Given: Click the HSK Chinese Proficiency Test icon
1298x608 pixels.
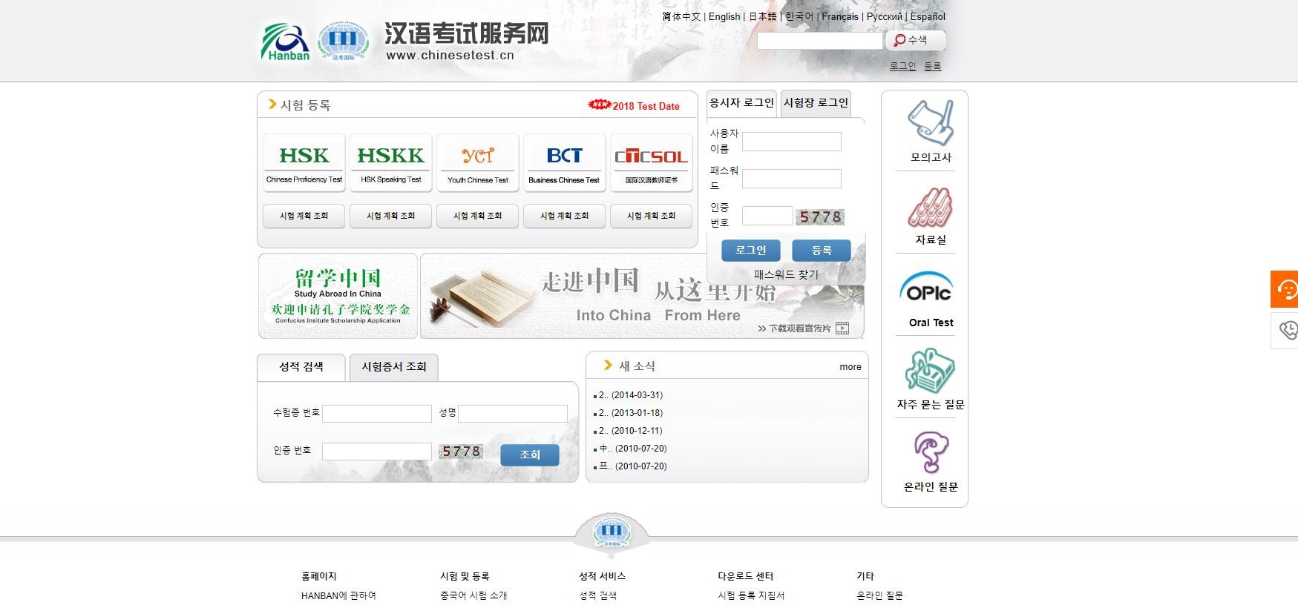Looking at the screenshot, I should [304, 162].
